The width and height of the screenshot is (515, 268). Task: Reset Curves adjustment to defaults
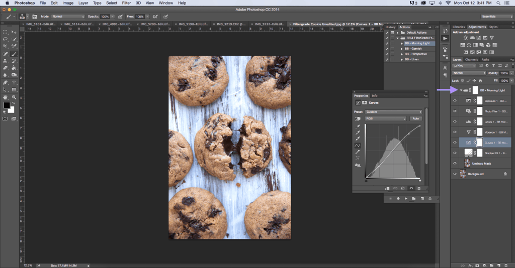point(403,188)
